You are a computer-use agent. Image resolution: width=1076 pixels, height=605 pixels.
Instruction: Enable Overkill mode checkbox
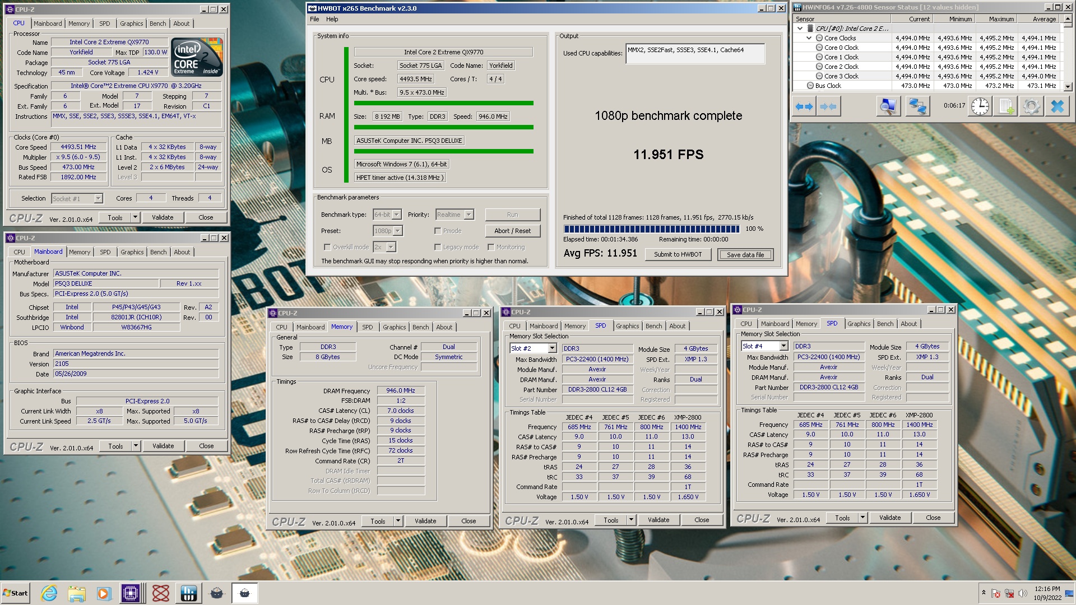coord(327,247)
